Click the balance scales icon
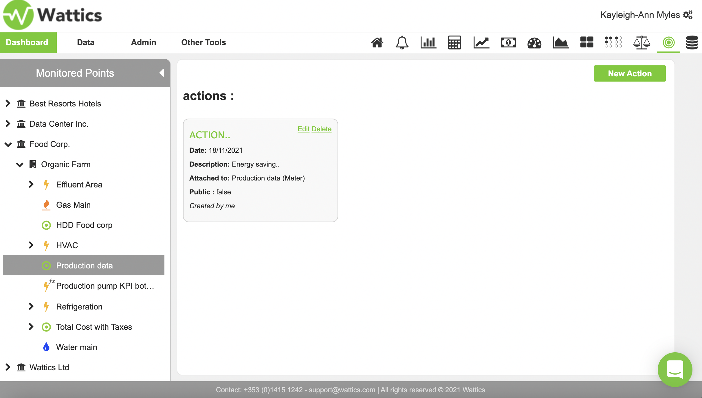This screenshot has width=702, height=398. [641, 43]
